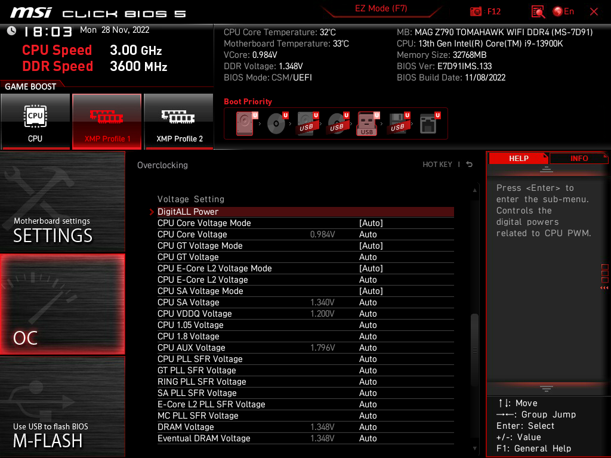Click the settings list scrollbar thumb
Viewport: 611px width, 458px height.
point(474,349)
